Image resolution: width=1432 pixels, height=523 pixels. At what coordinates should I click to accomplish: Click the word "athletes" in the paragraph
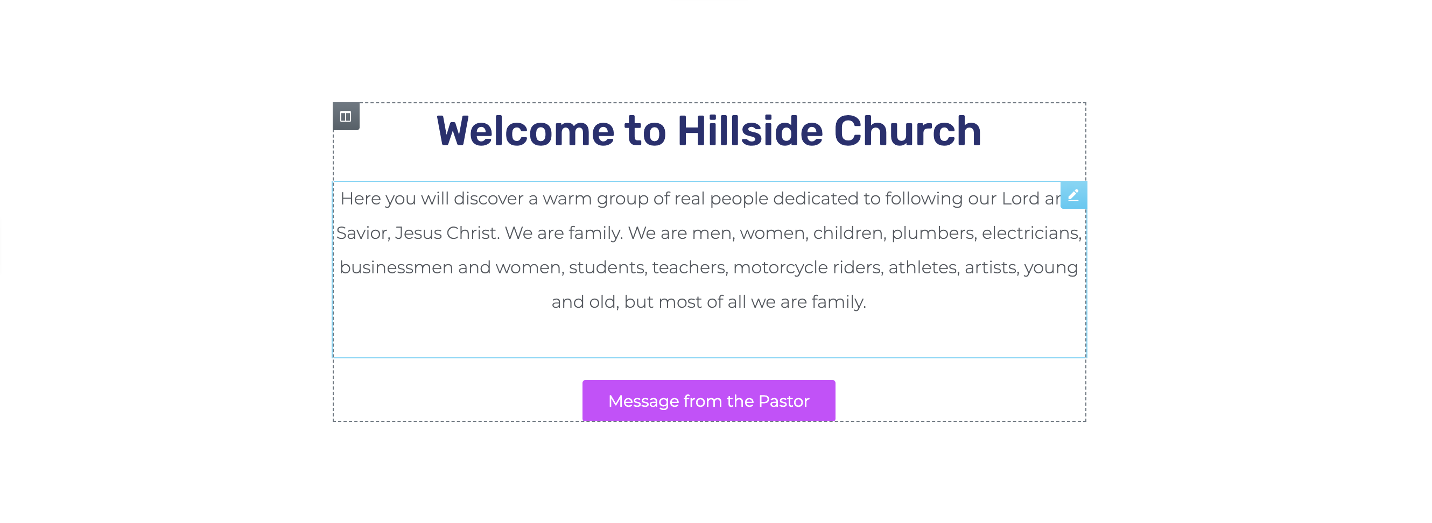[923, 267]
